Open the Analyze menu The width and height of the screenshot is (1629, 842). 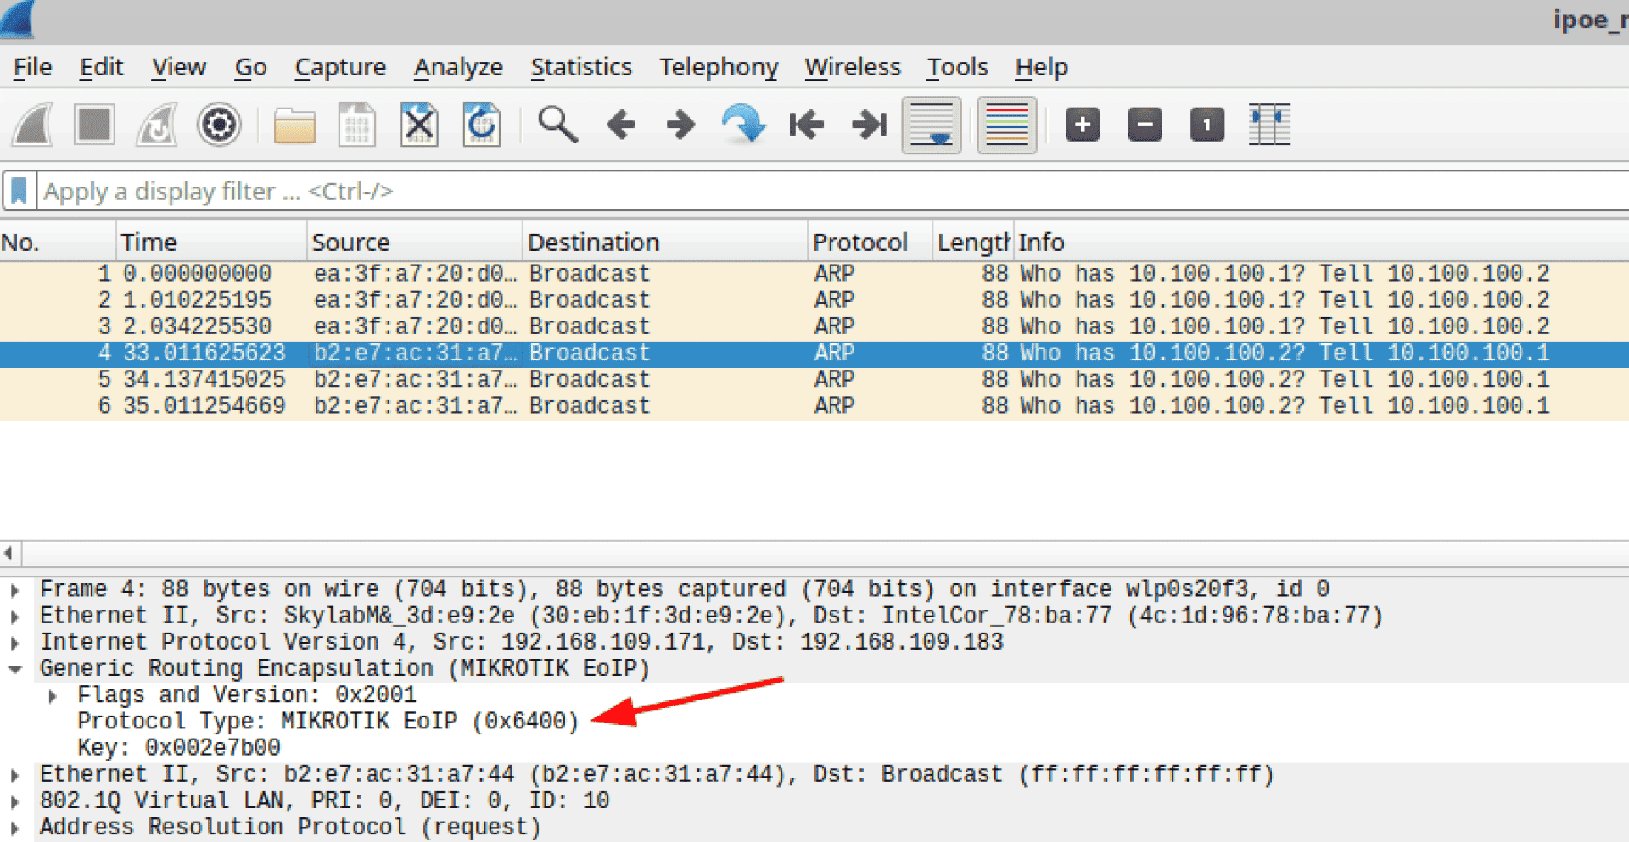click(x=458, y=67)
